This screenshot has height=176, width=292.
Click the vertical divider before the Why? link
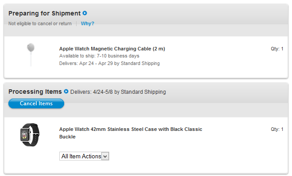(77, 23)
